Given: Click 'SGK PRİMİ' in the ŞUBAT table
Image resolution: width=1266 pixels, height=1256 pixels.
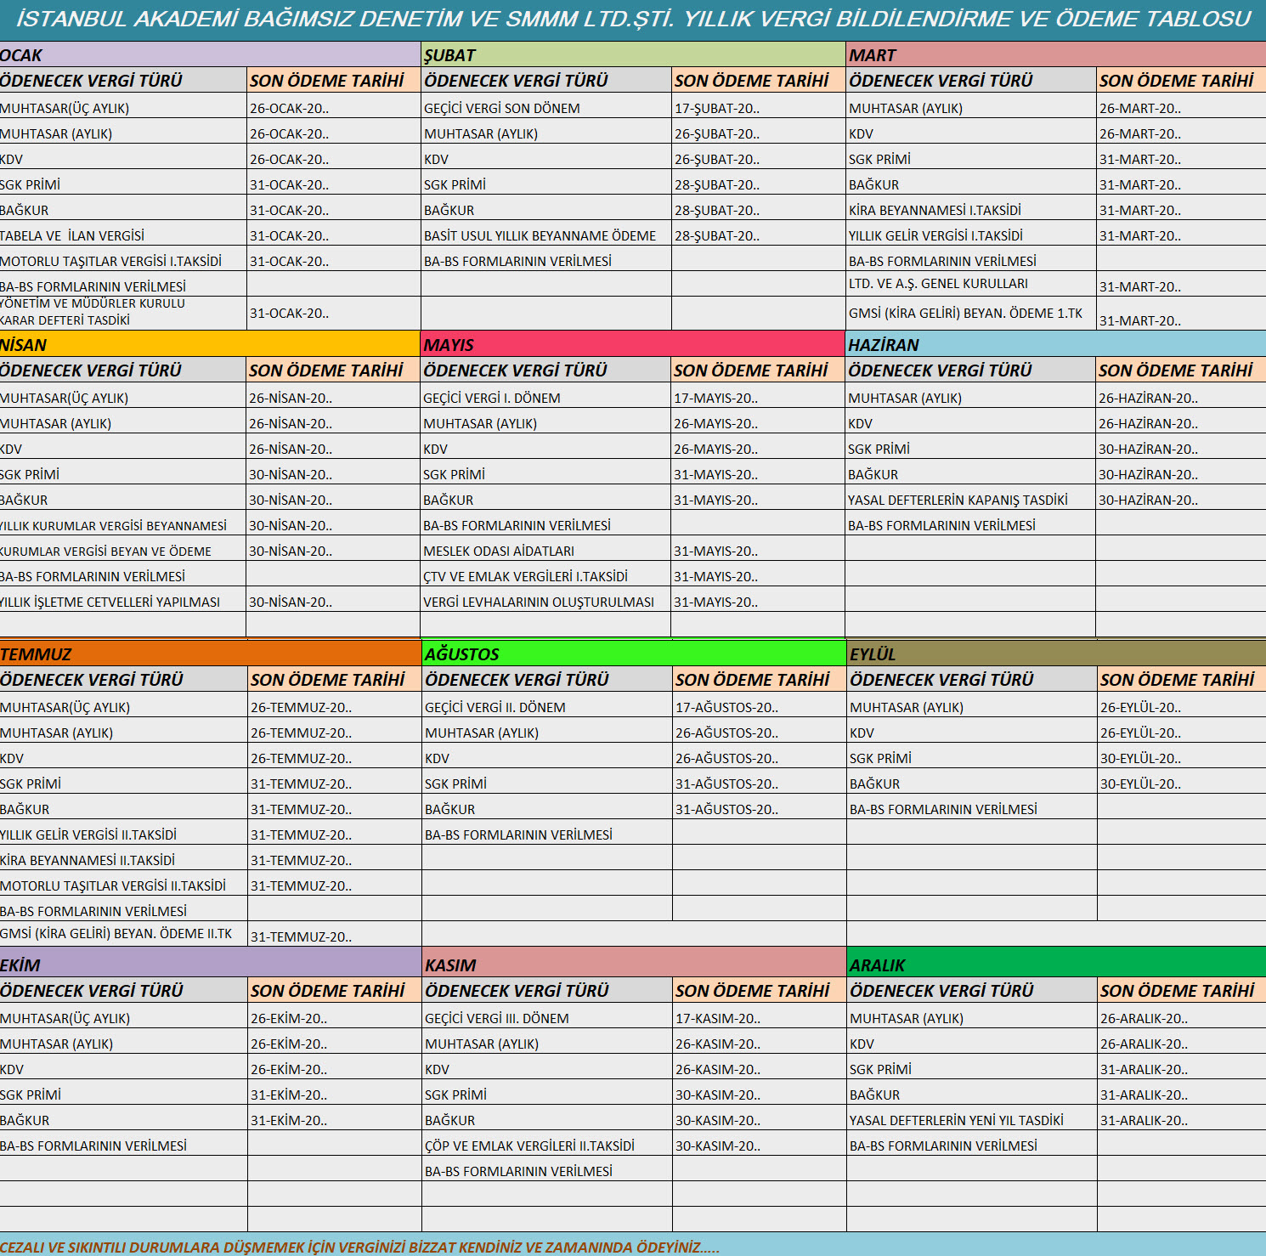Looking at the screenshot, I should [546, 183].
